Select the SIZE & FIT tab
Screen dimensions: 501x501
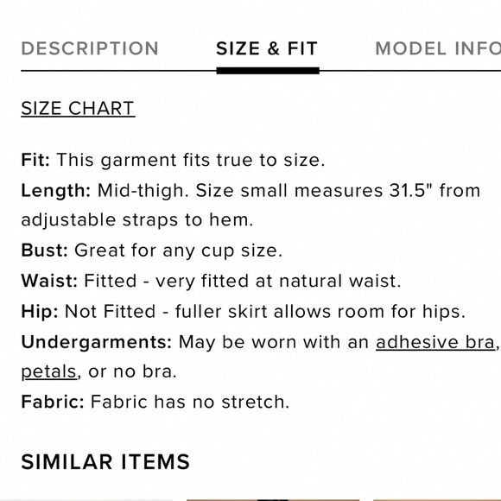coord(267,48)
